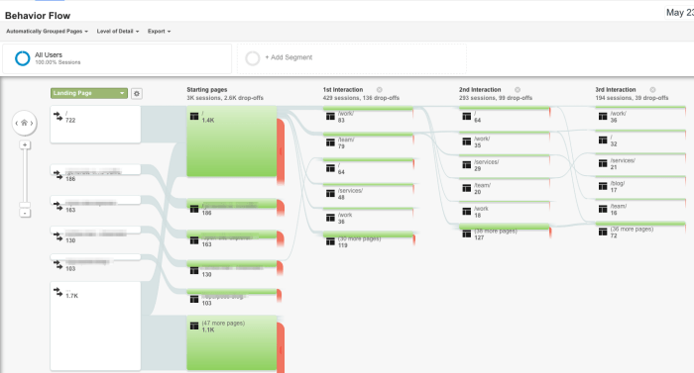Click the gear icon next to Landing Page
The width and height of the screenshot is (694, 373).
coord(137,94)
